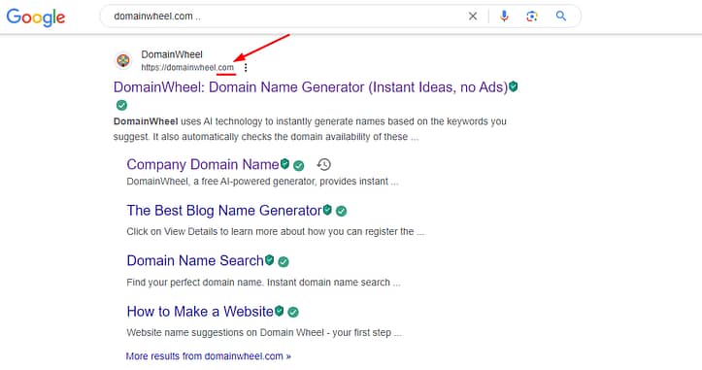702x370 pixels.
Task: Click the green checkmark next to Domain Name Search
Action: tap(283, 261)
